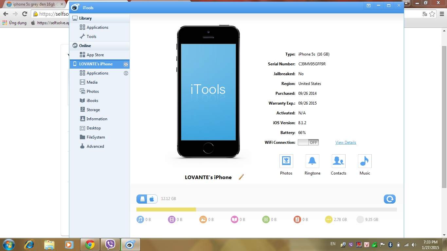The width and height of the screenshot is (447, 251).
Task: Open the Ringtone maker icon
Action: pyautogui.click(x=312, y=161)
